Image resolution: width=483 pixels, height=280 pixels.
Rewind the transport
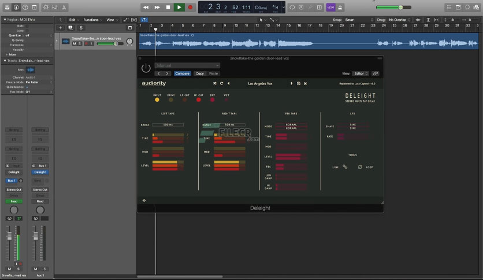click(146, 7)
